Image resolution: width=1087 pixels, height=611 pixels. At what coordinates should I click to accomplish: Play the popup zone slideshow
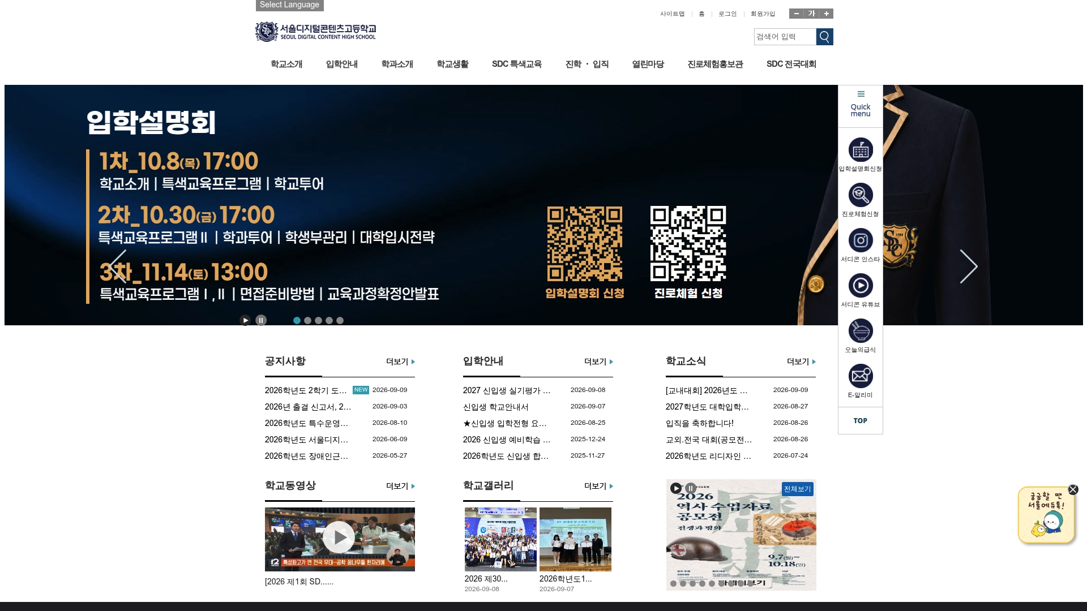tap(676, 488)
